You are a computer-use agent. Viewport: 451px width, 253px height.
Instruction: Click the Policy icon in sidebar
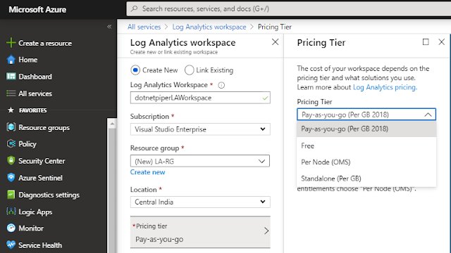coord(11,143)
